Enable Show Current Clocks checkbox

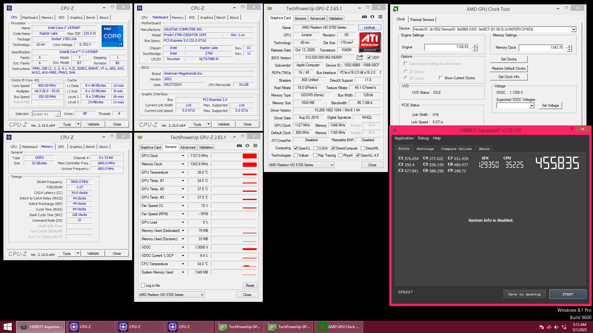[x=441, y=78]
